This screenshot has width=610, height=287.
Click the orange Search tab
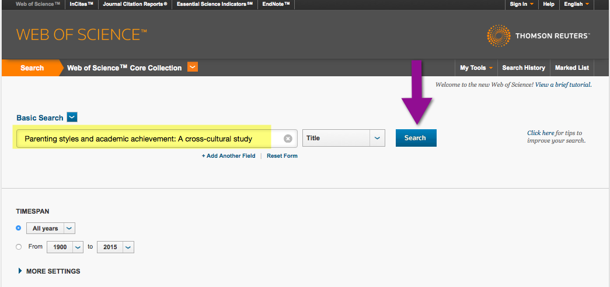click(x=32, y=68)
